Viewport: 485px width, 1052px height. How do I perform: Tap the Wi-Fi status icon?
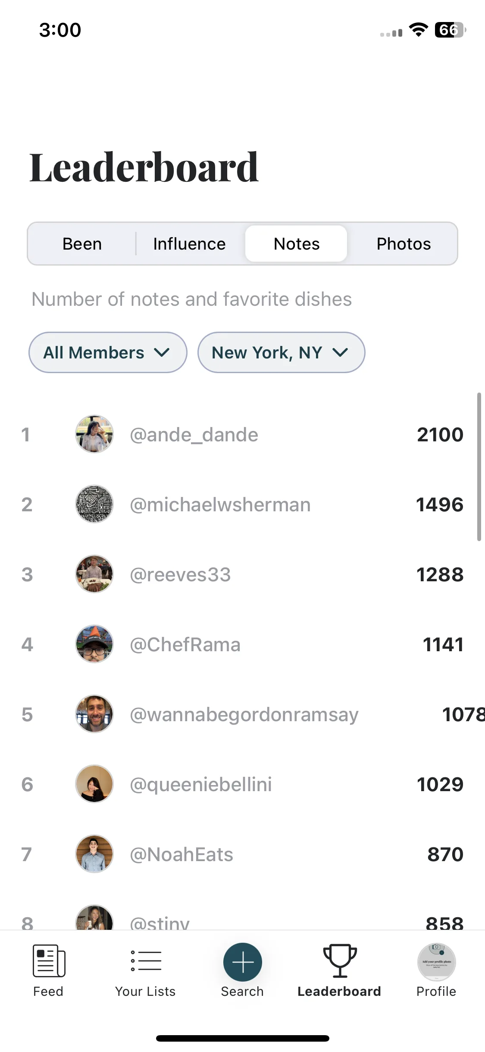(x=418, y=29)
